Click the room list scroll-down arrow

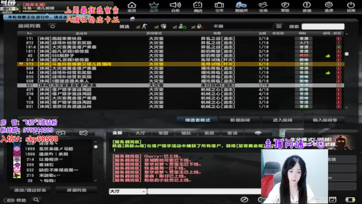347,107
